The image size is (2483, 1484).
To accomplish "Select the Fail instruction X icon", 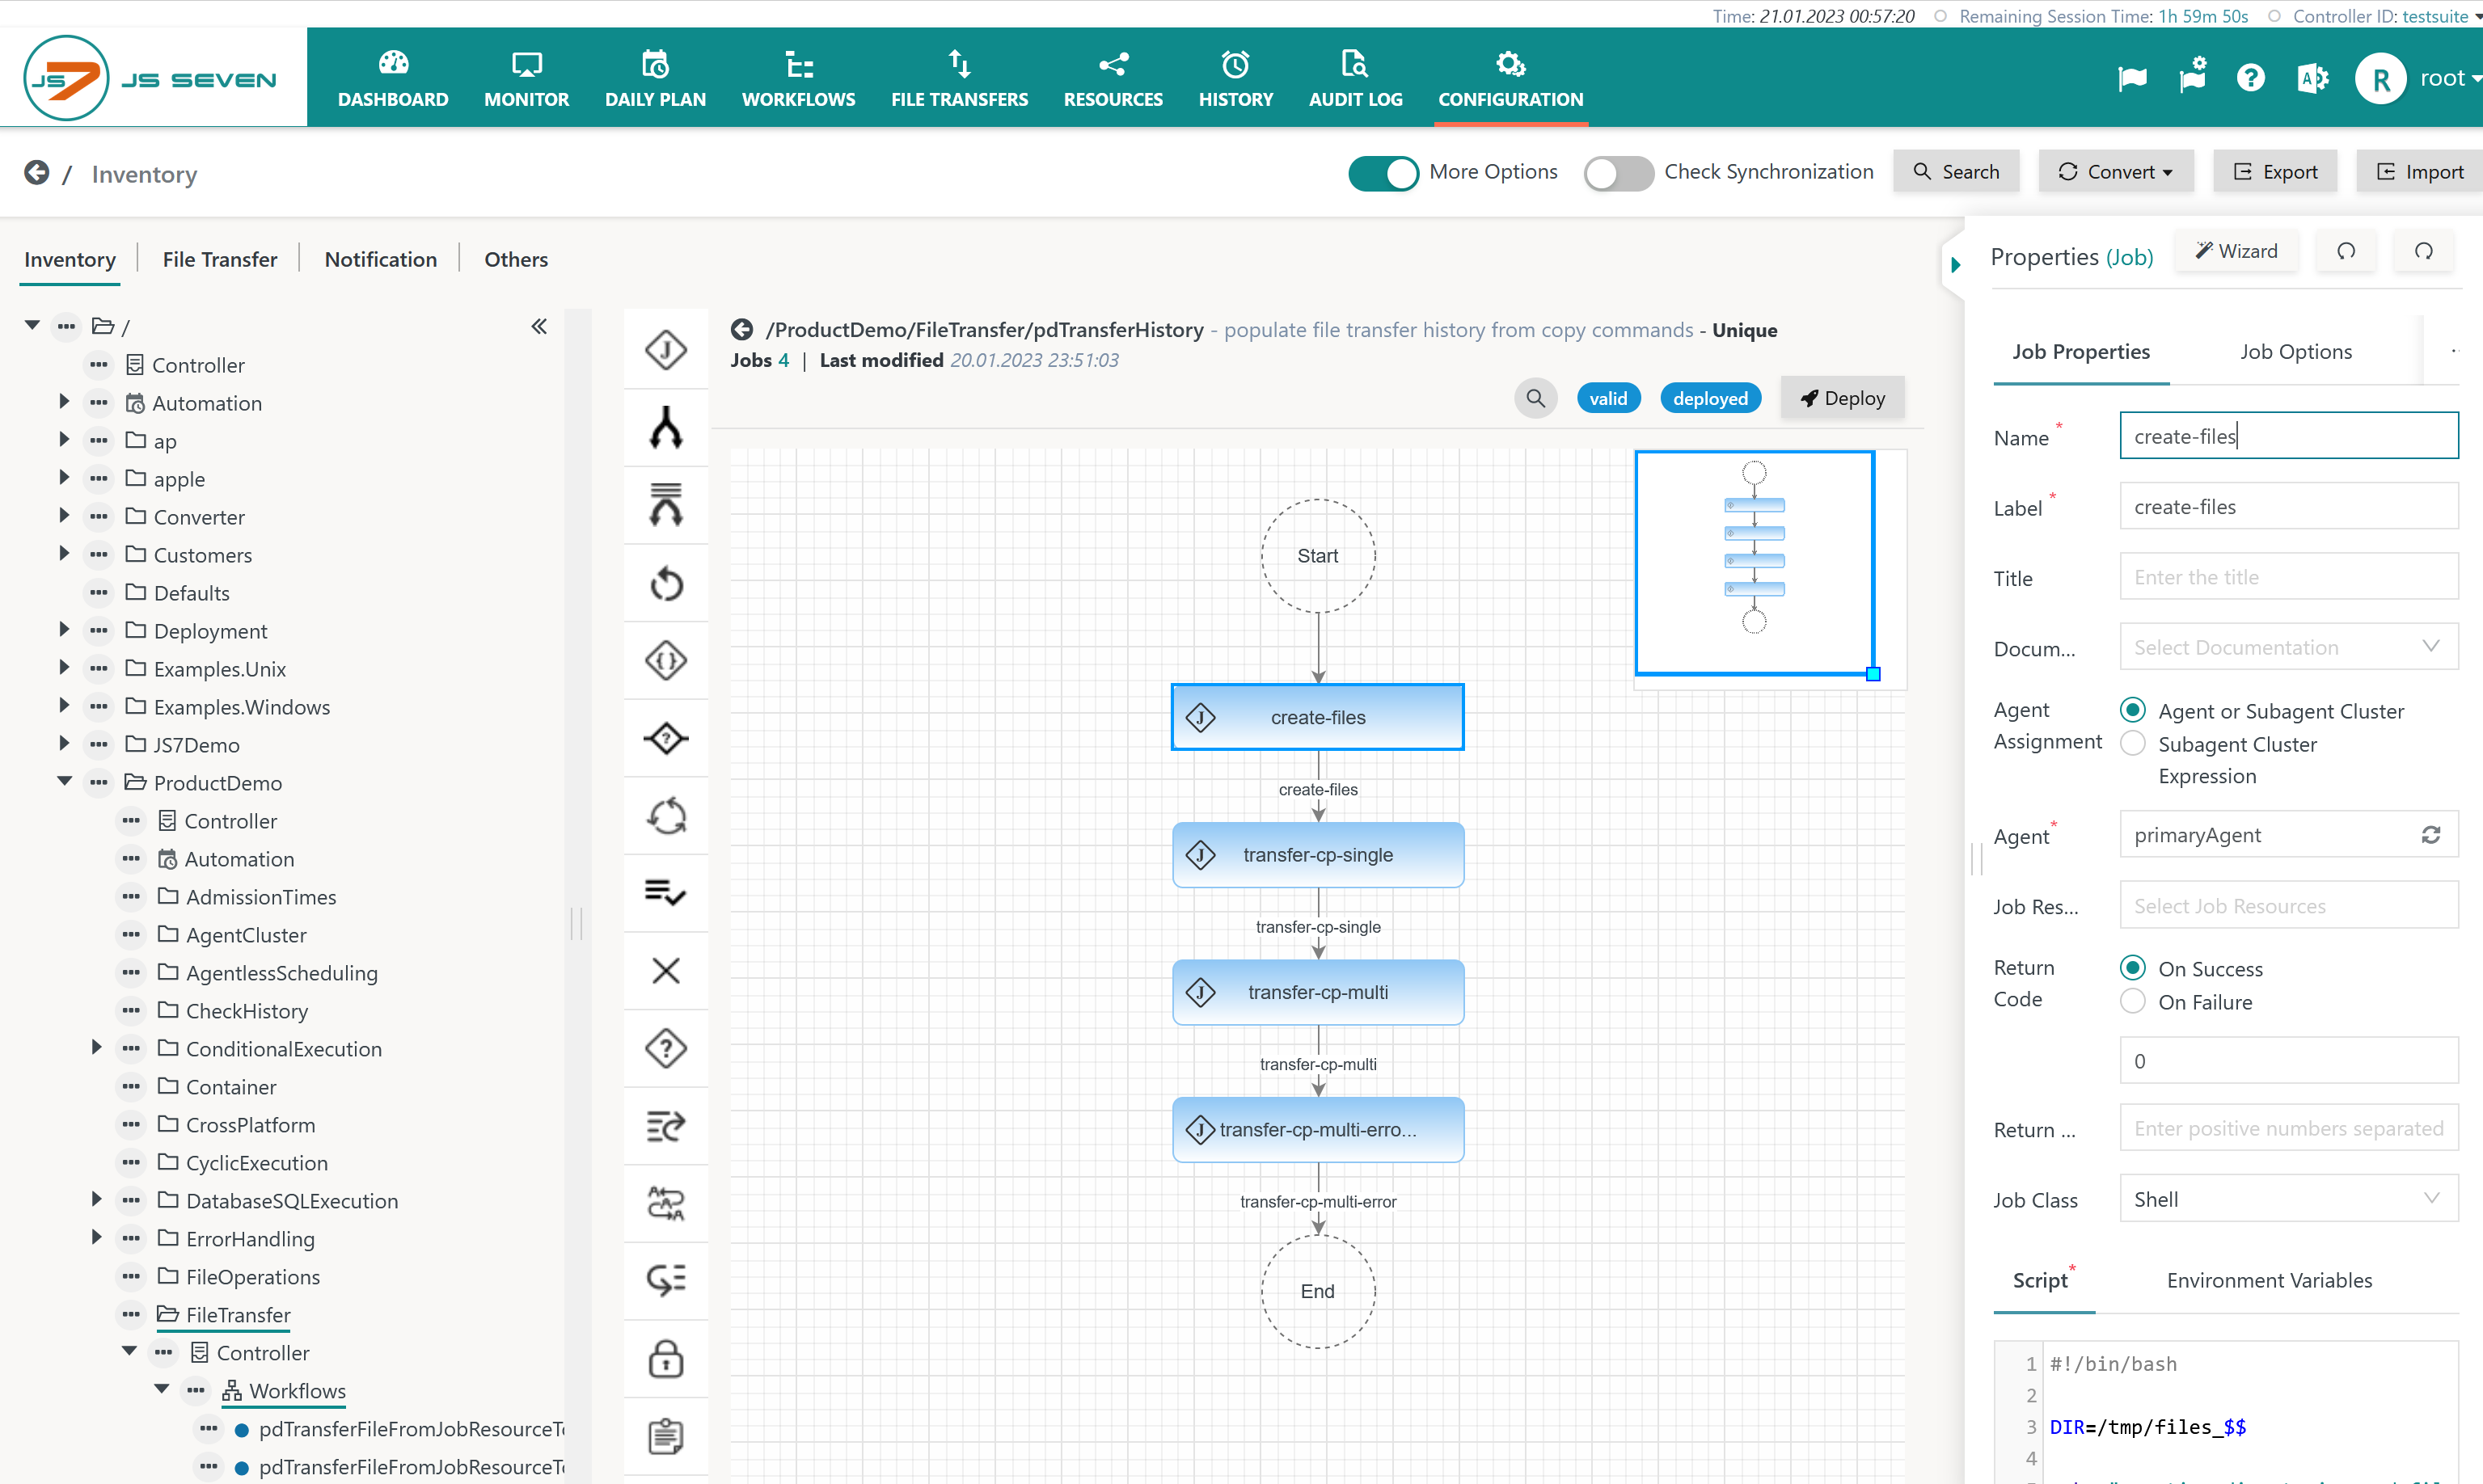I will tap(665, 970).
